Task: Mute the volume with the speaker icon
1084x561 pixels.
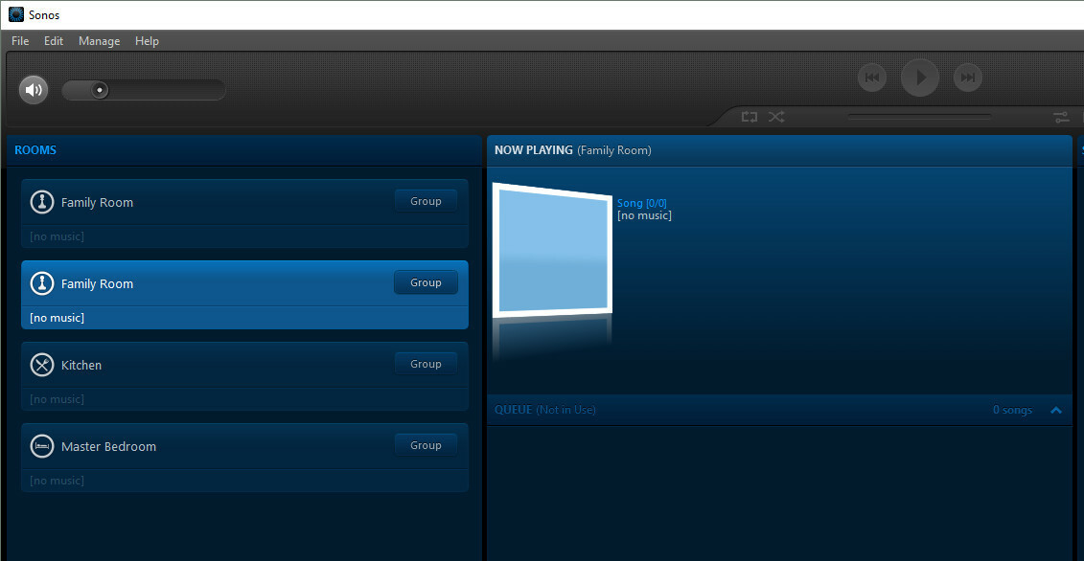Action: point(34,90)
